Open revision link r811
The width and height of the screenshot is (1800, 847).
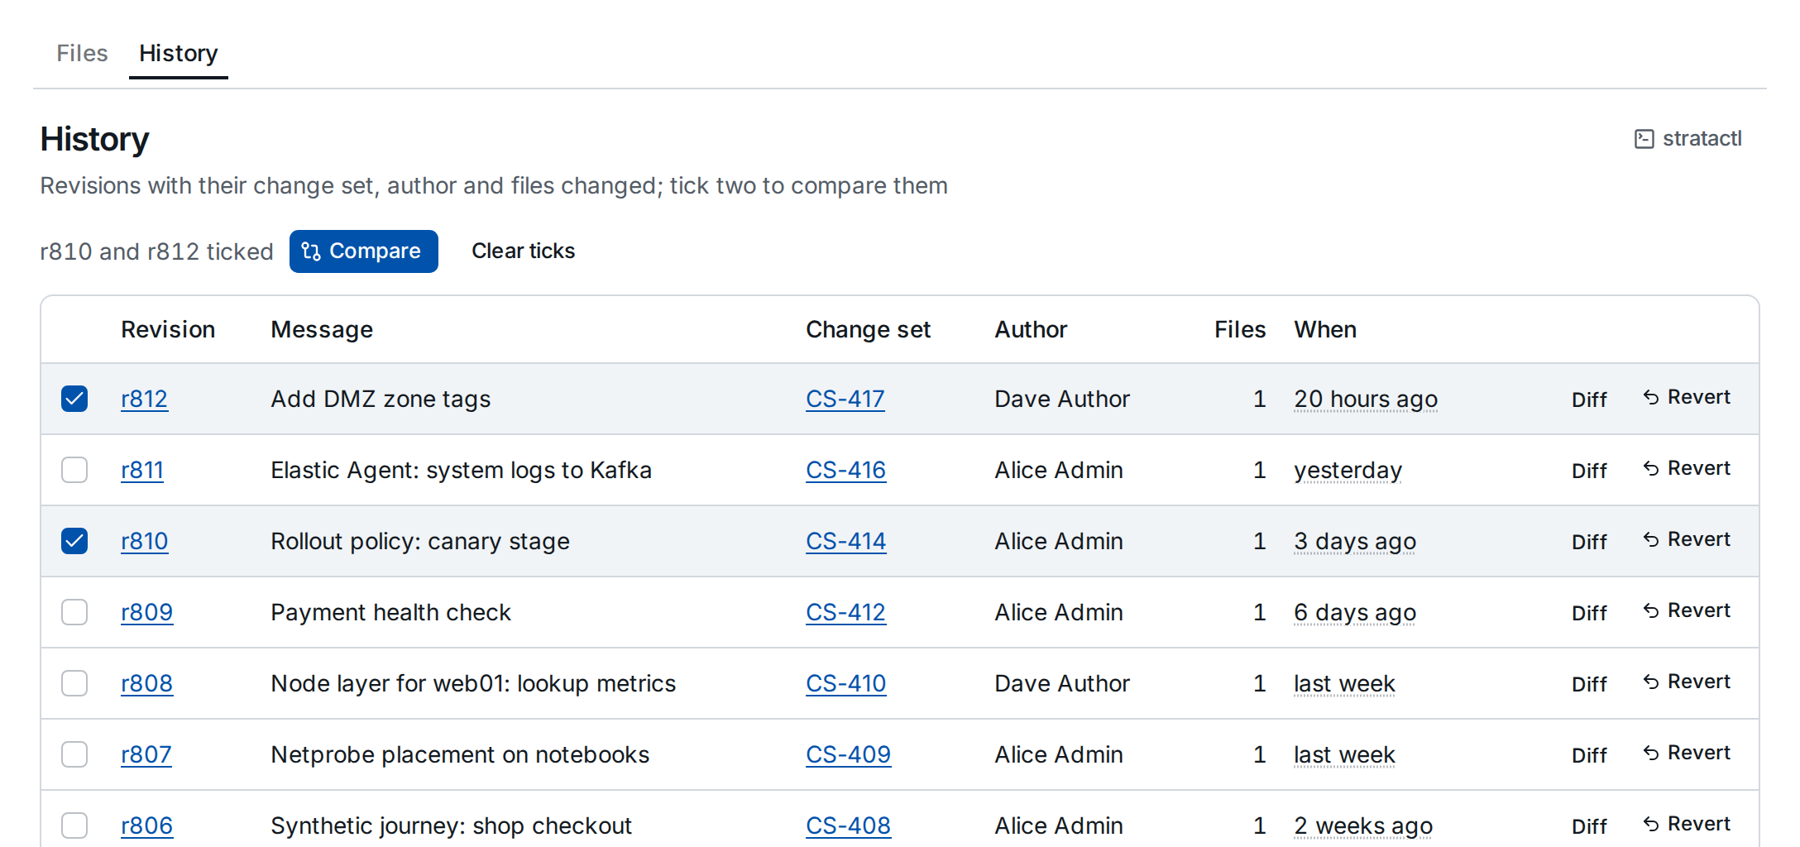click(142, 470)
